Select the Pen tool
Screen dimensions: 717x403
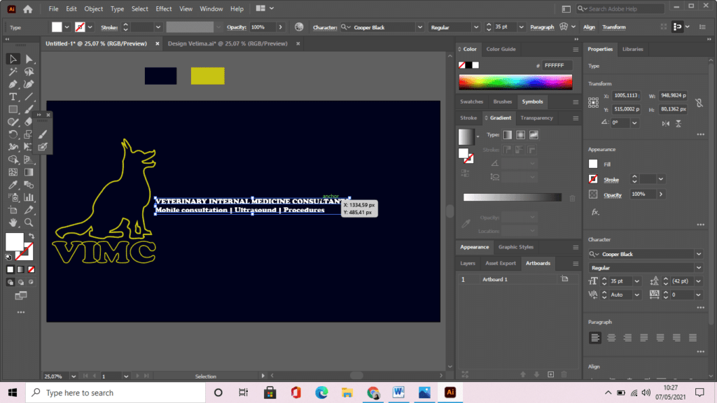pyautogui.click(x=13, y=85)
